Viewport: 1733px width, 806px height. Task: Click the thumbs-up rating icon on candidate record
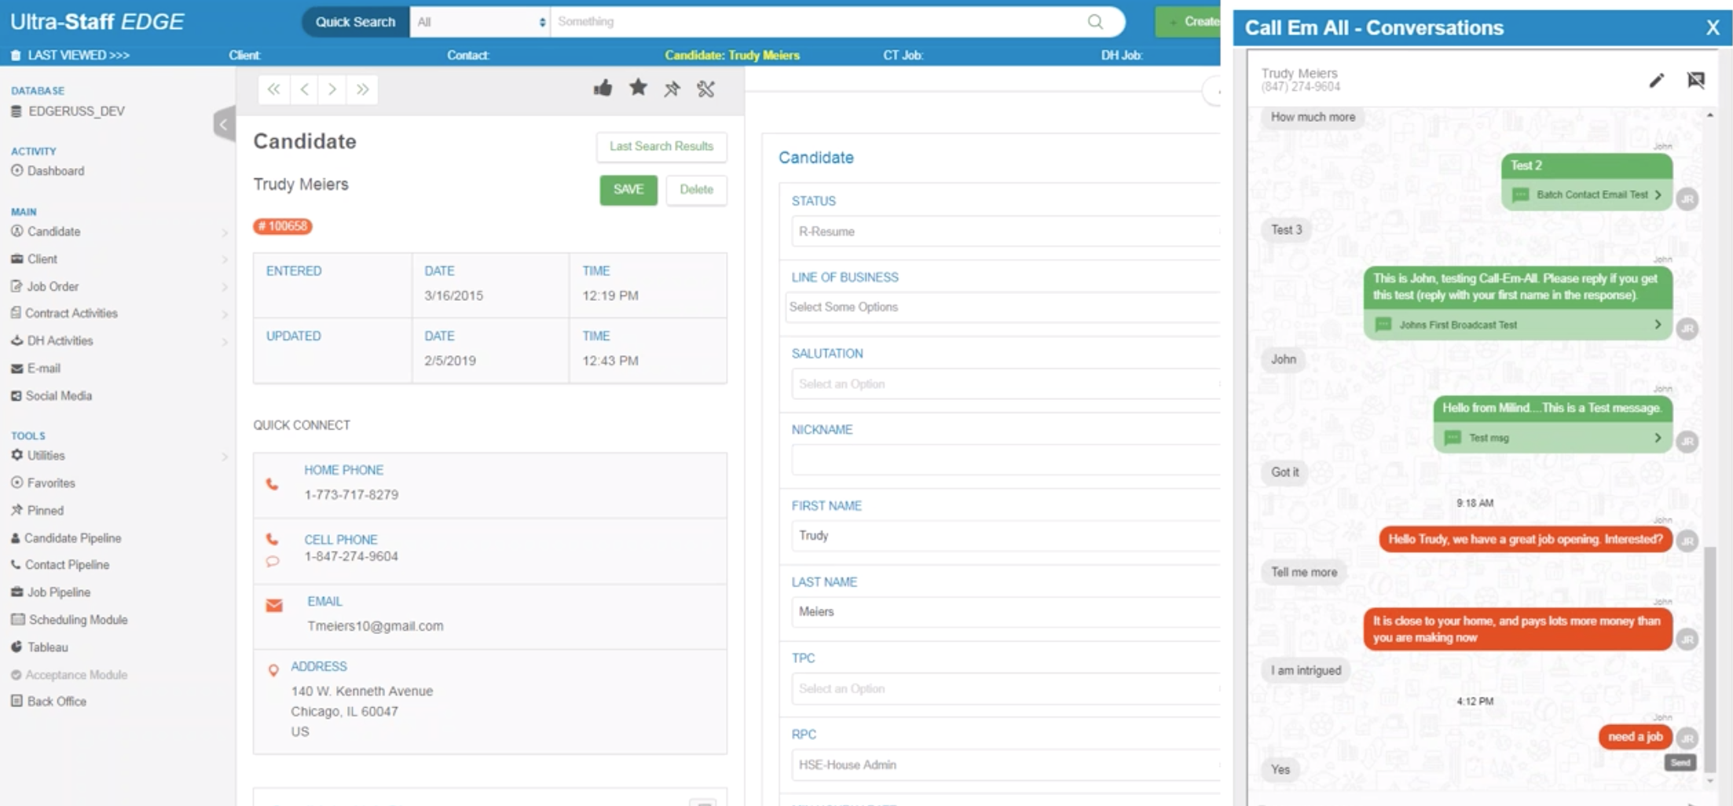point(603,88)
